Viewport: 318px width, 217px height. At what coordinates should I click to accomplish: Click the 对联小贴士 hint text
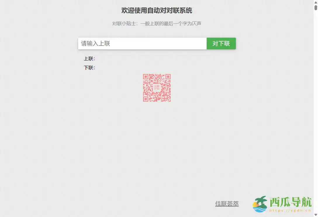[157, 23]
